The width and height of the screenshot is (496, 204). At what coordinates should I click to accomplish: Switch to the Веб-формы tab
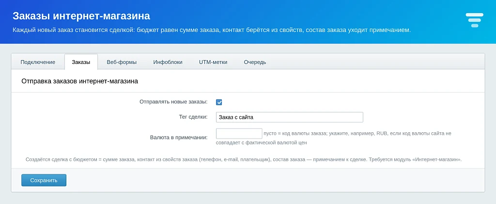[x=122, y=62]
